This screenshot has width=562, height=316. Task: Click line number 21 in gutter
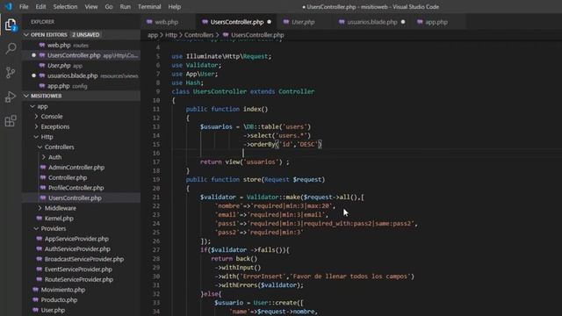click(156, 197)
